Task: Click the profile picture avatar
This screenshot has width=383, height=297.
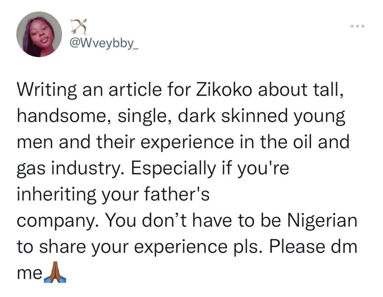Action: [x=39, y=34]
